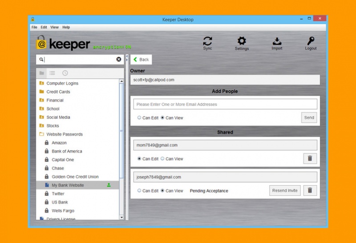Click the Amazon record name

(59, 142)
